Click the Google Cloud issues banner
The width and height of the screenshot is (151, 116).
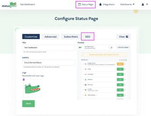tap(104, 55)
